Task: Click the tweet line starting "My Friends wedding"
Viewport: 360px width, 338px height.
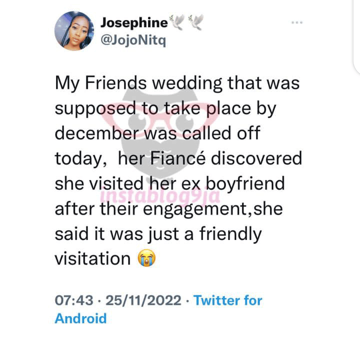Action: (177, 82)
